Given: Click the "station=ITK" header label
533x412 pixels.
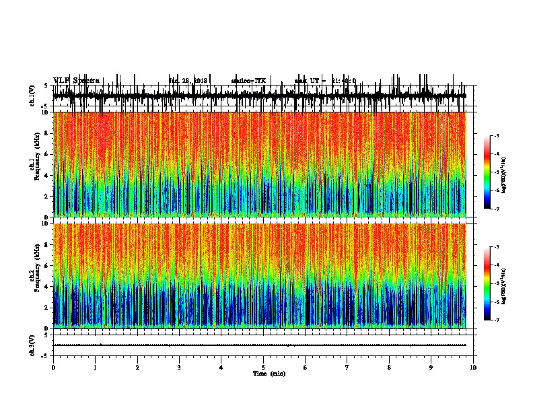Looking at the screenshot, I should [248, 81].
